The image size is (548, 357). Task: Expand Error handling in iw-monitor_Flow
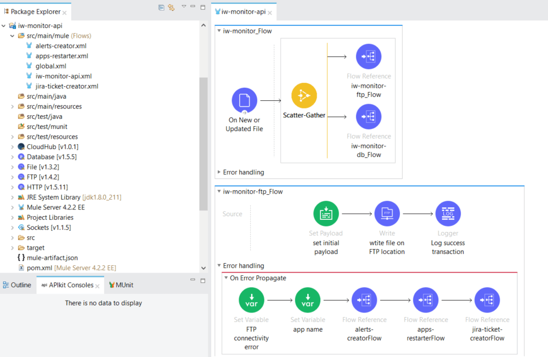pos(219,172)
